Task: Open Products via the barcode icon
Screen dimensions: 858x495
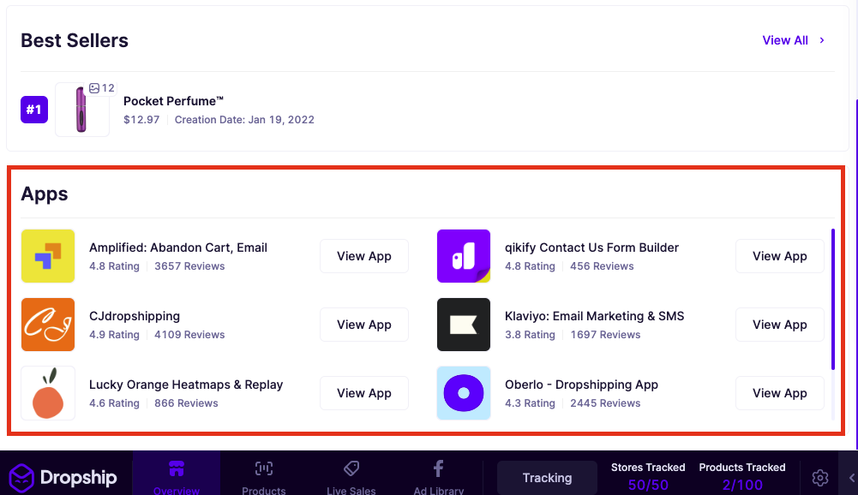Action: coord(263,468)
